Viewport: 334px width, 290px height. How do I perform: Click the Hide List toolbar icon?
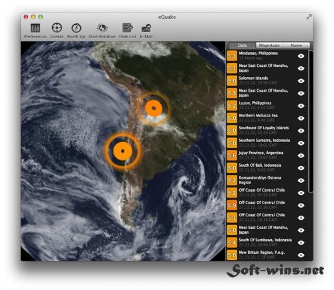128,28
